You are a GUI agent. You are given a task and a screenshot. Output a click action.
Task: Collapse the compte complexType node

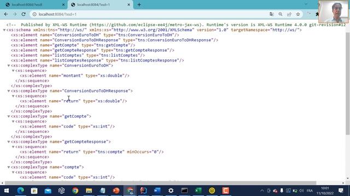click(9, 167)
